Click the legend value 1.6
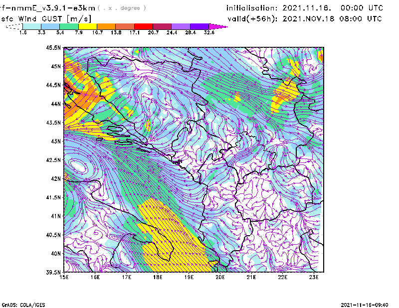 point(23,32)
